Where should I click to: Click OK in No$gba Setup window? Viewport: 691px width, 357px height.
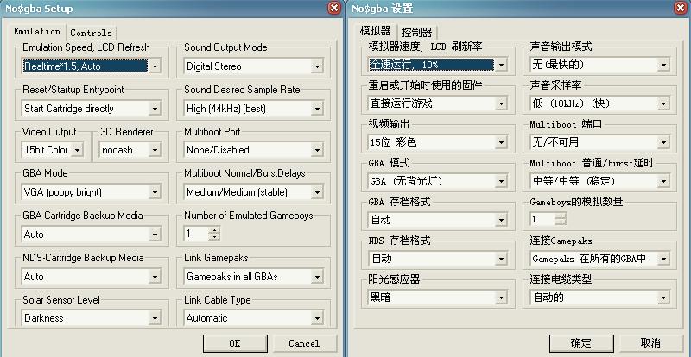(235, 343)
